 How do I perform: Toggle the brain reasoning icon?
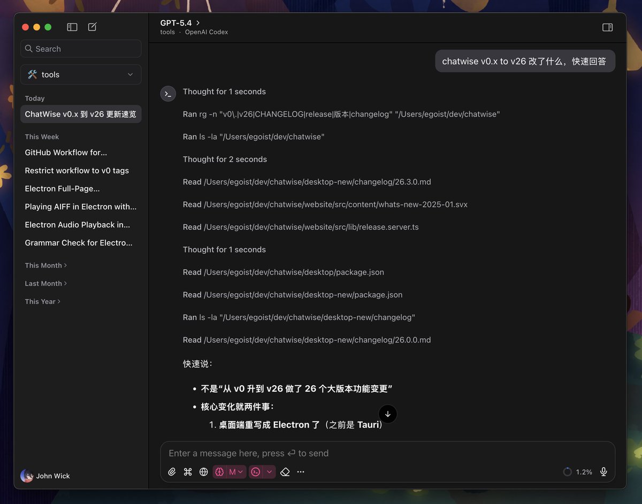pyautogui.click(x=219, y=472)
